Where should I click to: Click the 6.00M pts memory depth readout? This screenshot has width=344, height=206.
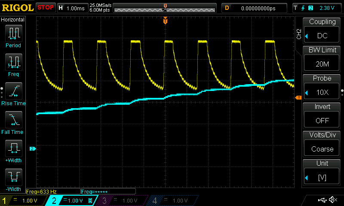coord(100,10)
